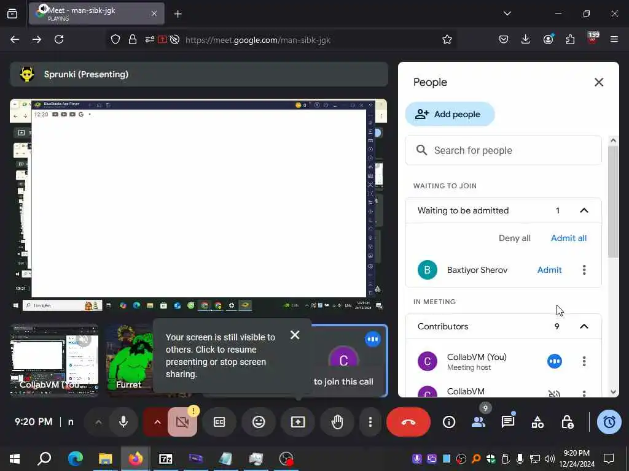Screen dimensions: 629x471
Task: Mute the microphone in Meet toolbar
Action: coord(123,422)
